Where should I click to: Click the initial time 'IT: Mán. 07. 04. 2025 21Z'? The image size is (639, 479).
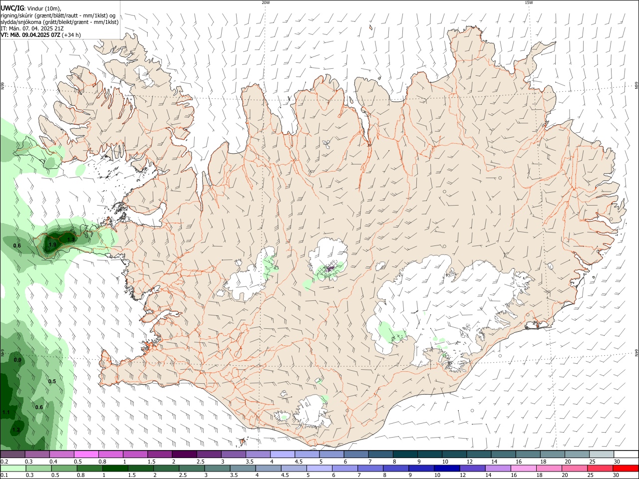[x=32, y=28]
